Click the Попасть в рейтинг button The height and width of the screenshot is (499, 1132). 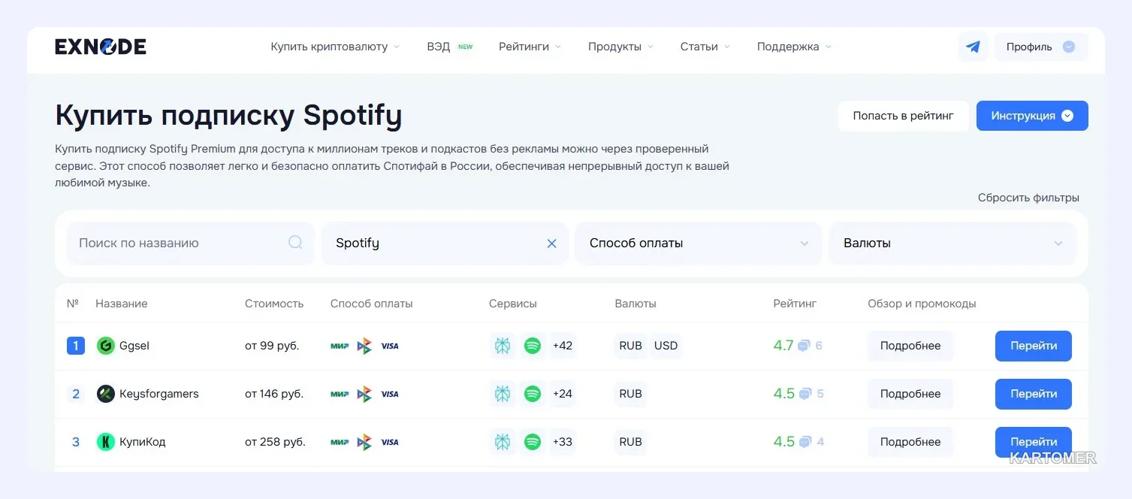[904, 116]
